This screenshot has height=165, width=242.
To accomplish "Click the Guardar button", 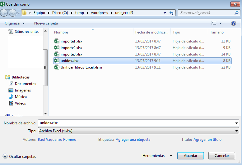I will click(191, 156).
